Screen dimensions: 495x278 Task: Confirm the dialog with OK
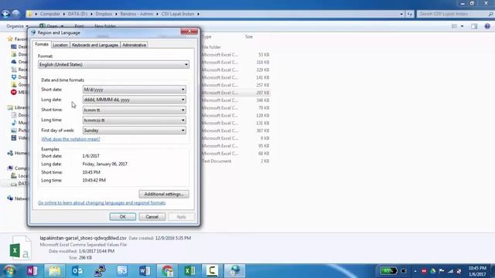click(122, 217)
